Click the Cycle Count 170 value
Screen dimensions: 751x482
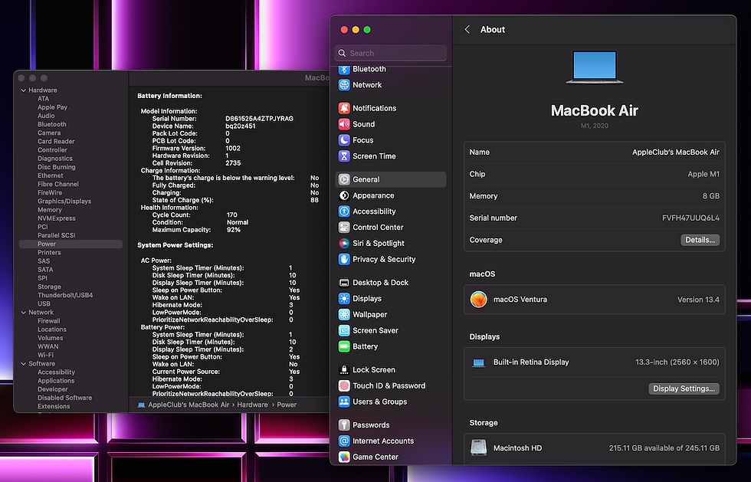tap(231, 215)
